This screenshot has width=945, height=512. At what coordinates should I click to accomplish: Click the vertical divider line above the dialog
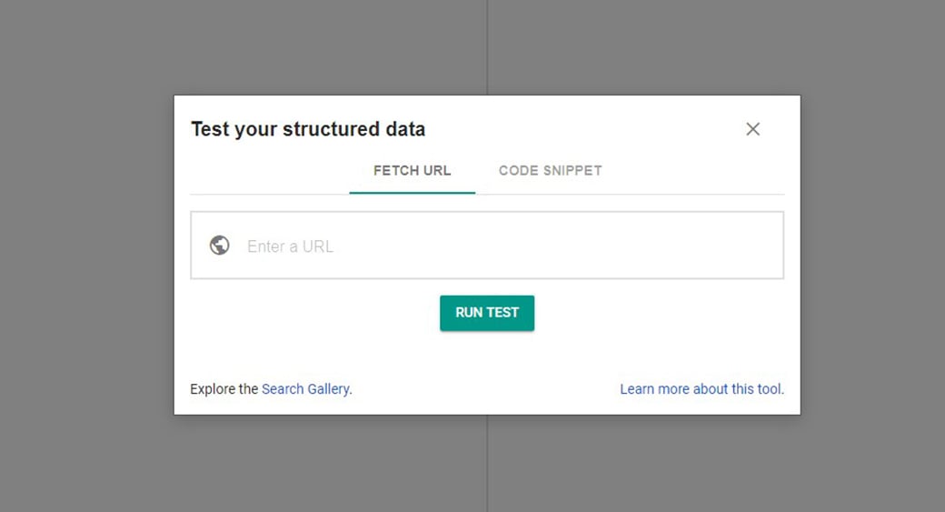point(487,45)
